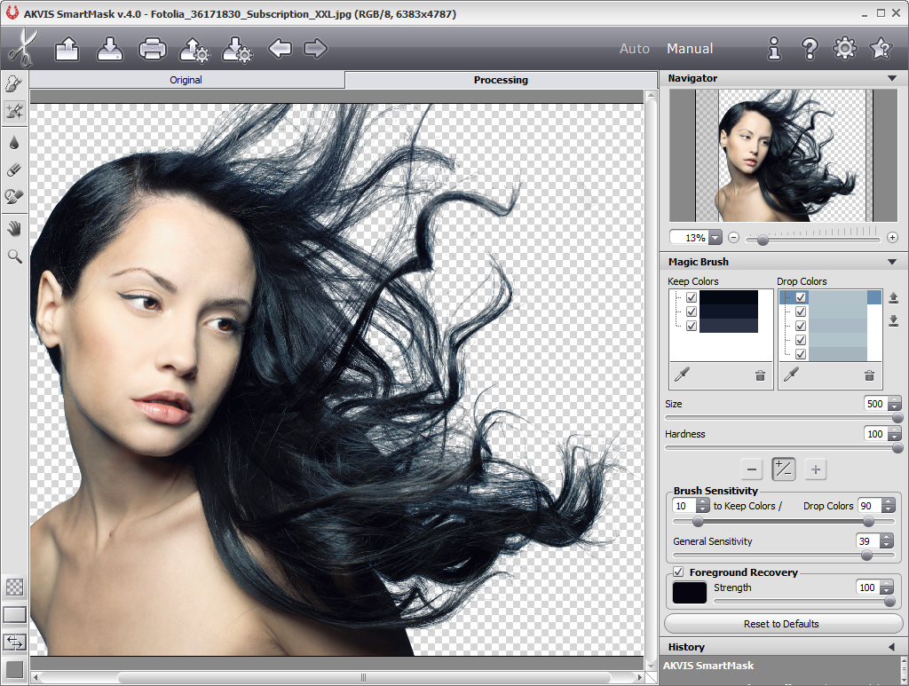This screenshot has height=686, width=909.
Task: Open Preferences with the gear icon
Action: [x=843, y=49]
